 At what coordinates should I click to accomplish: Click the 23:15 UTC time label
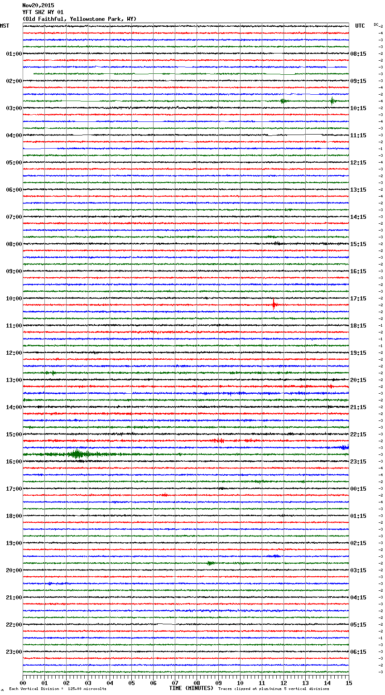coord(358,462)
